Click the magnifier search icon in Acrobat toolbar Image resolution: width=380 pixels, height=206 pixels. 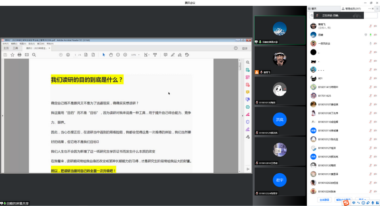tap(34, 55)
